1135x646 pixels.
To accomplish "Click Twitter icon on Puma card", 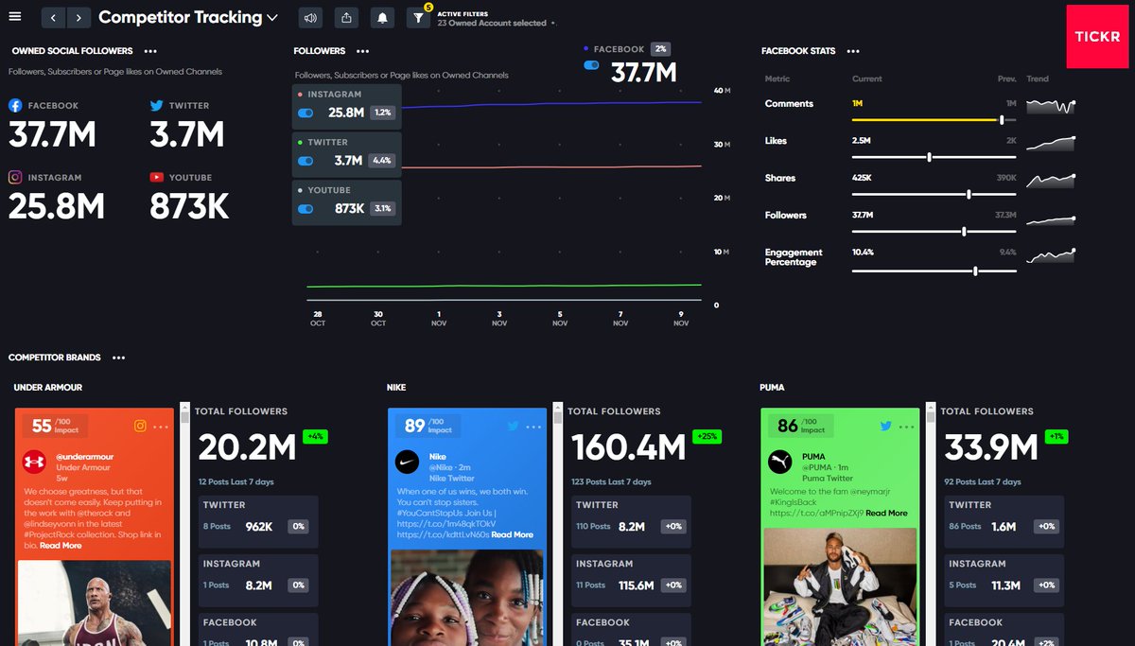I will click(886, 426).
